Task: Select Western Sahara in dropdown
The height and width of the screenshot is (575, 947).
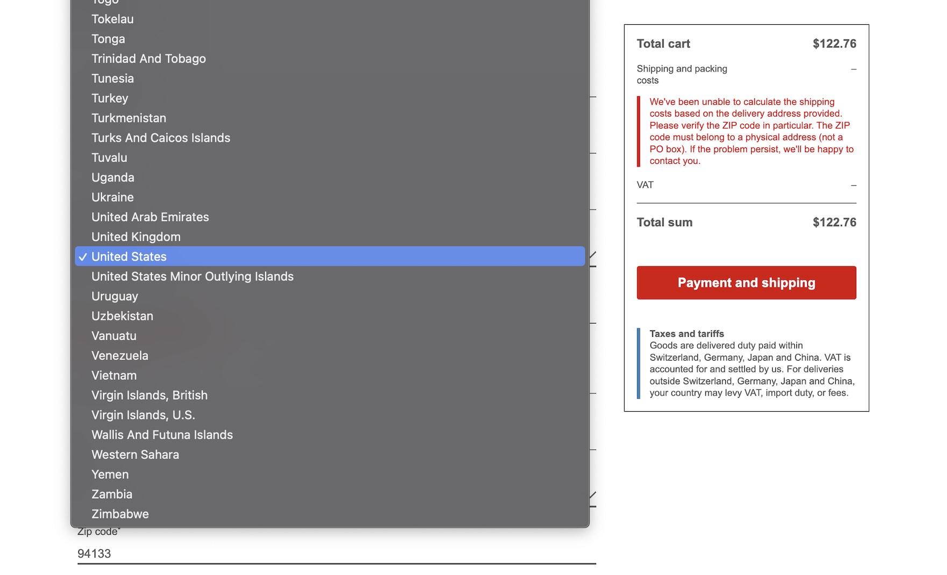Action: pos(135,455)
